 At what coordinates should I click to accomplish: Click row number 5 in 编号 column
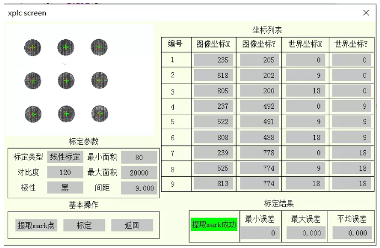tap(173, 122)
